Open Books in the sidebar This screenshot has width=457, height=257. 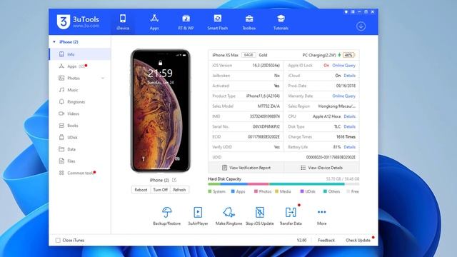tap(79, 126)
